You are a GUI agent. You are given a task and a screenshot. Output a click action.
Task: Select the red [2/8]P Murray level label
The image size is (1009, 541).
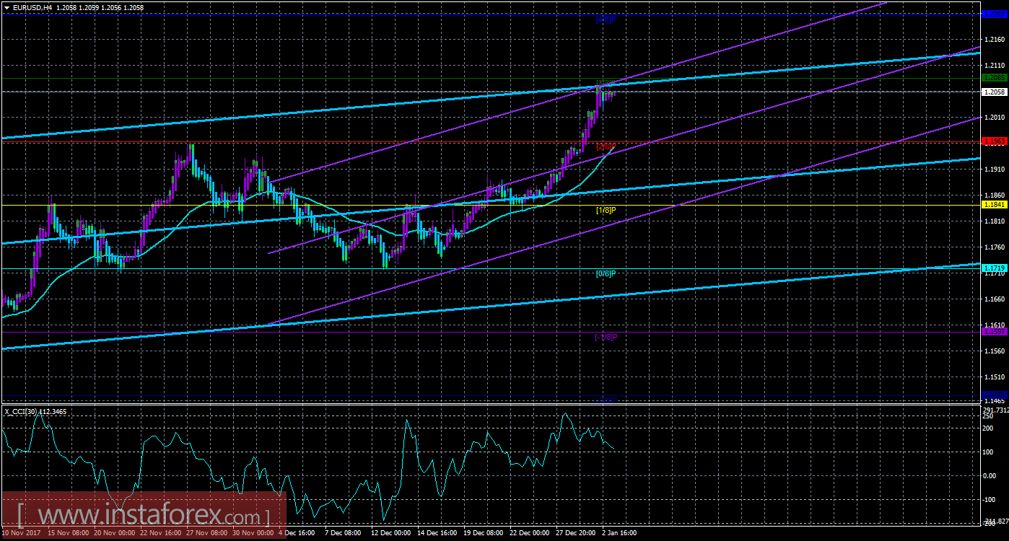pos(605,147)
